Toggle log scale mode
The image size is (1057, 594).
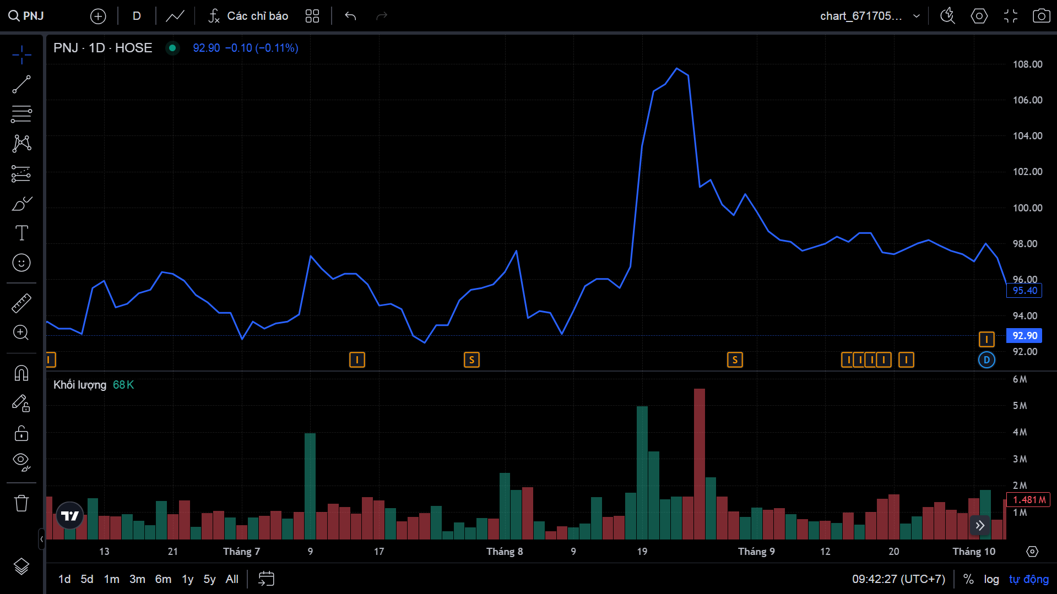991,579
